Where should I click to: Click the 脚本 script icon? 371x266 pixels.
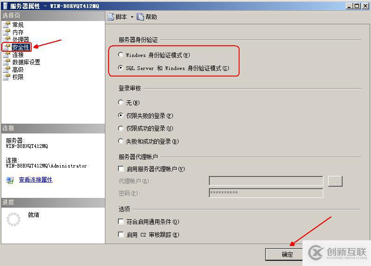tap(110, 17)
